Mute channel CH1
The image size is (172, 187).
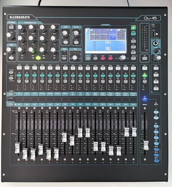pyautogui.click(x=19, y=68)
